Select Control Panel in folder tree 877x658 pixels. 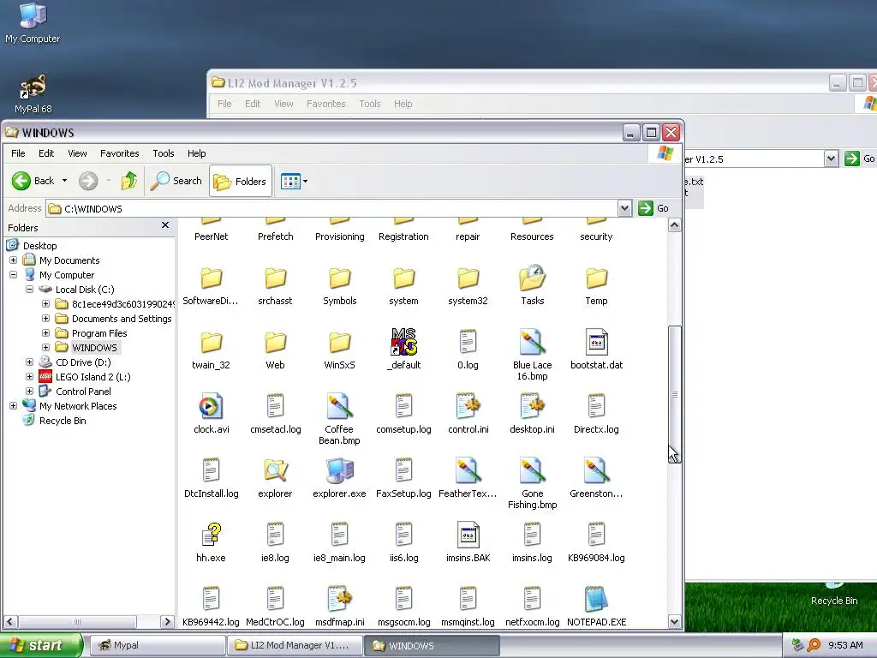pyautogui.click(x=83, y=391)
